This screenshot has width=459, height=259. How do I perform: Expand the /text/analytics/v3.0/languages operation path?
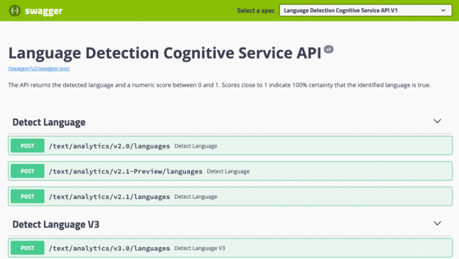(109, 248)
